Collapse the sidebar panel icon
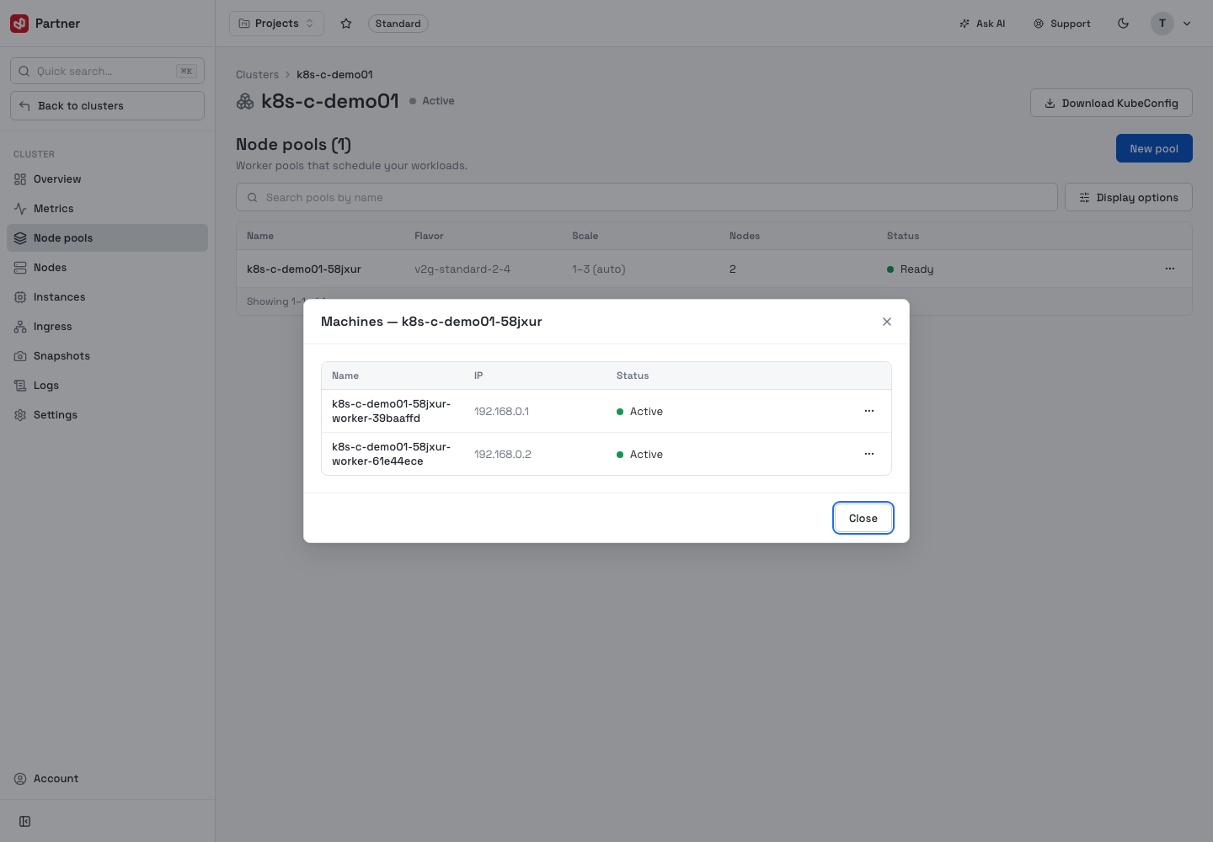The width and height of the screenshot is (1213, 842). tap(25, 821)
